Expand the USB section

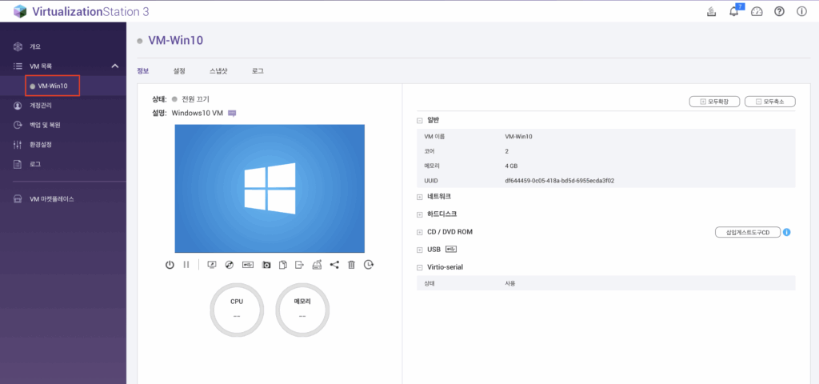[x=419, y=250]
